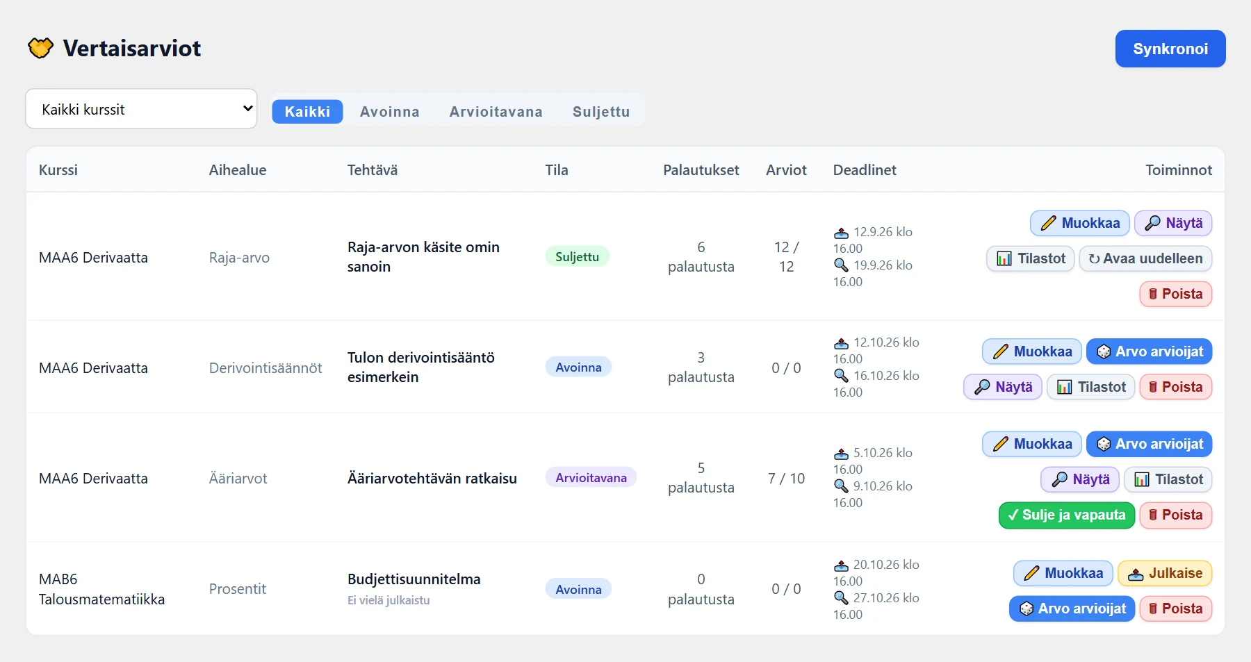Click the Deadlinet column header
The width and height of the screenshot is (1251, 662).
point(865,169)
